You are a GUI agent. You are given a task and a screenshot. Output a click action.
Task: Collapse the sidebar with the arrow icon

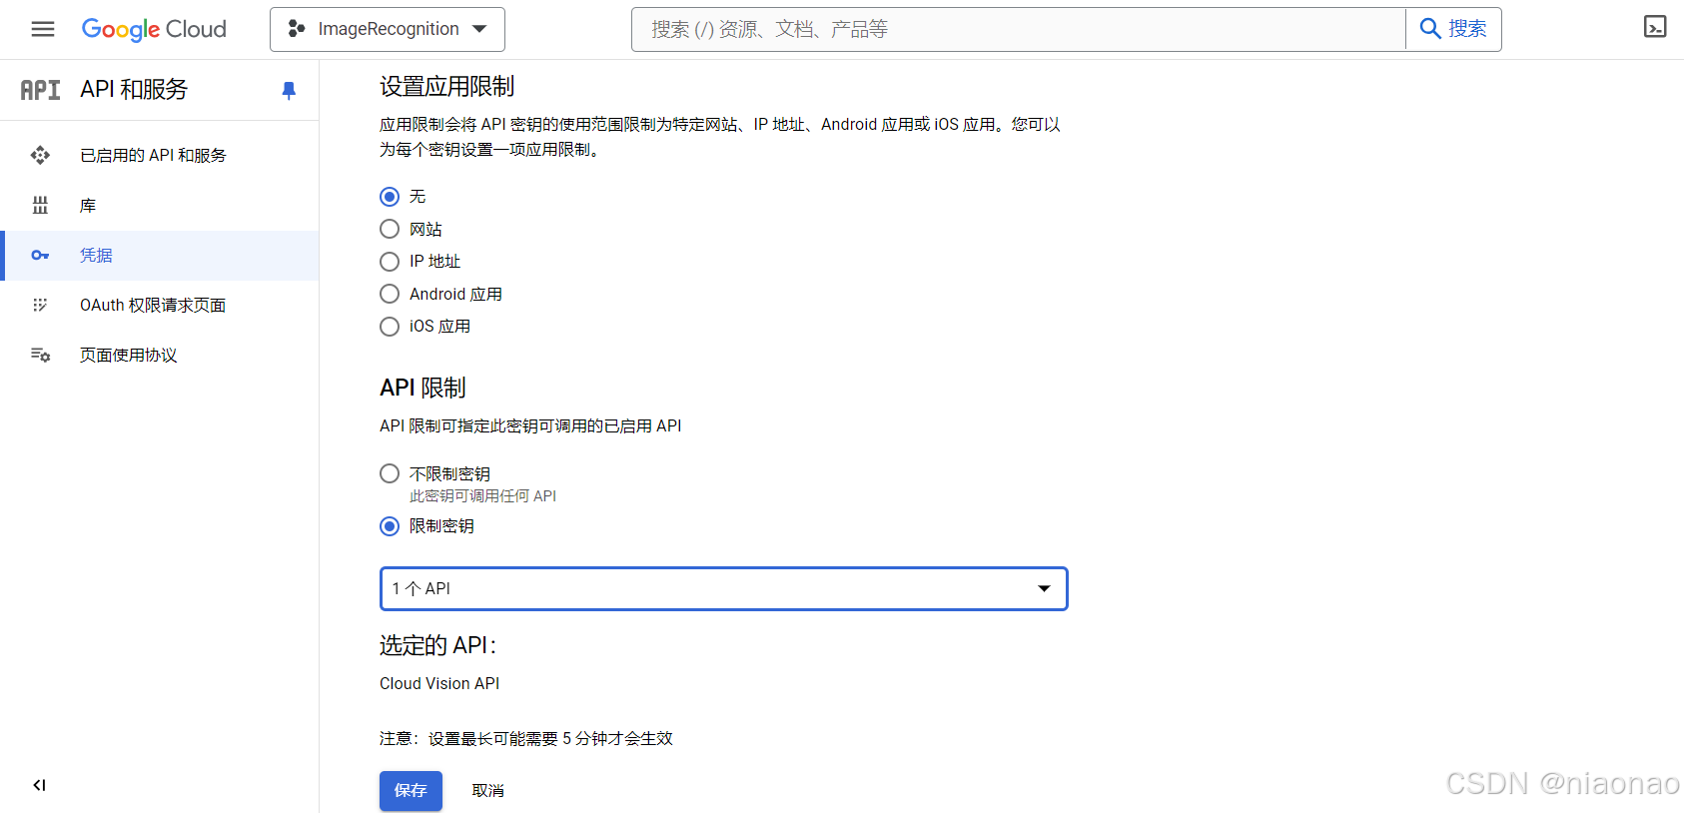(39, 785)
